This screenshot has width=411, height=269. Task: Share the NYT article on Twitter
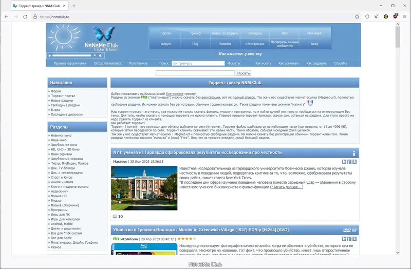click(x=344, y=162)
